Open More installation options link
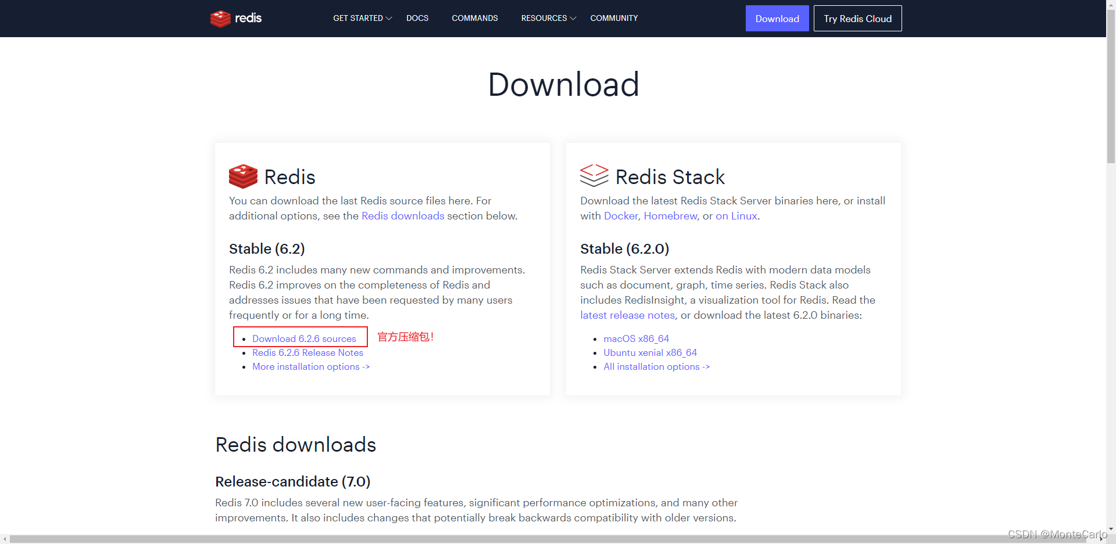 (311, 366)
